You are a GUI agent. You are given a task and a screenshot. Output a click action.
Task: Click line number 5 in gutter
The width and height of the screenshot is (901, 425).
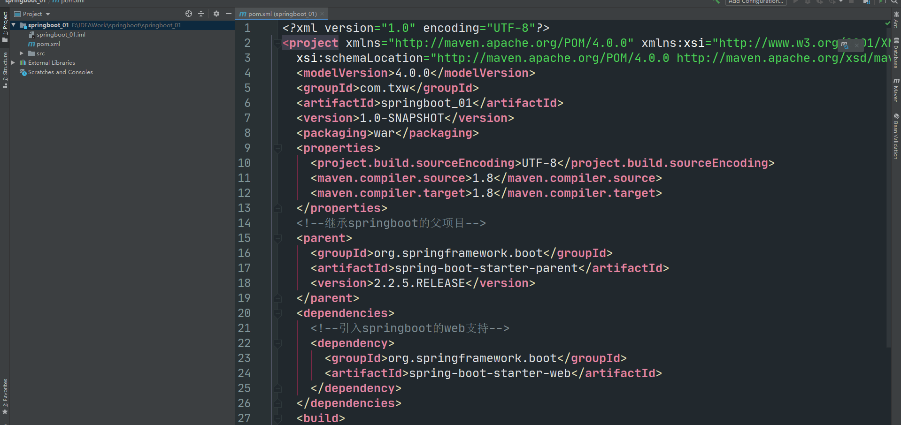point(247,88)
